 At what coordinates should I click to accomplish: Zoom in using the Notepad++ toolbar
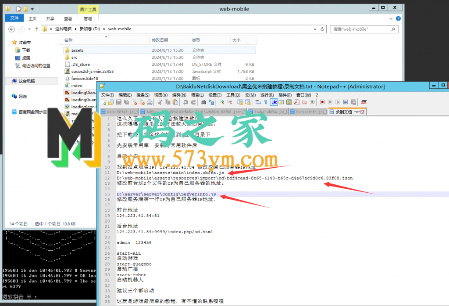221,102
